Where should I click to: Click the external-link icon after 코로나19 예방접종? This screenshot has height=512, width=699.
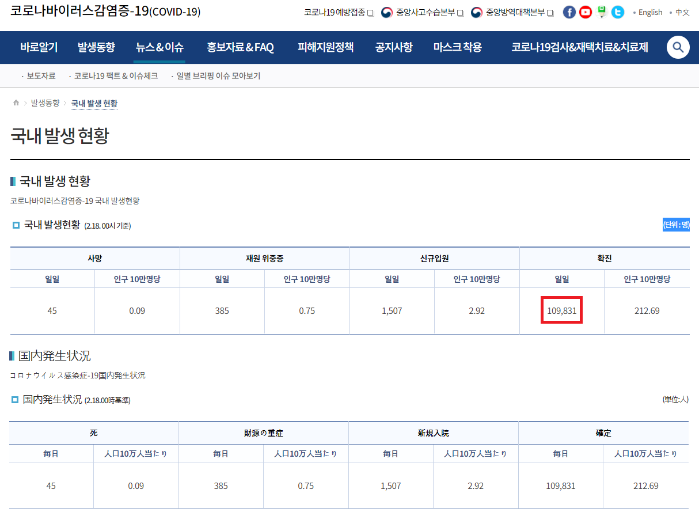click(x=371, y=13)
